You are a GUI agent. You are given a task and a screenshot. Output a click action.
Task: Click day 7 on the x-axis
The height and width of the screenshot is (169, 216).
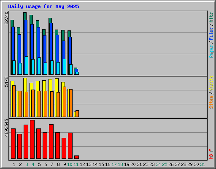point(52,164)
